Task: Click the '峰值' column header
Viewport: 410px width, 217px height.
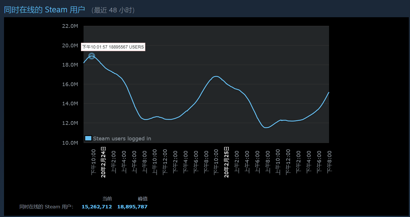Action: click(143, 199)
